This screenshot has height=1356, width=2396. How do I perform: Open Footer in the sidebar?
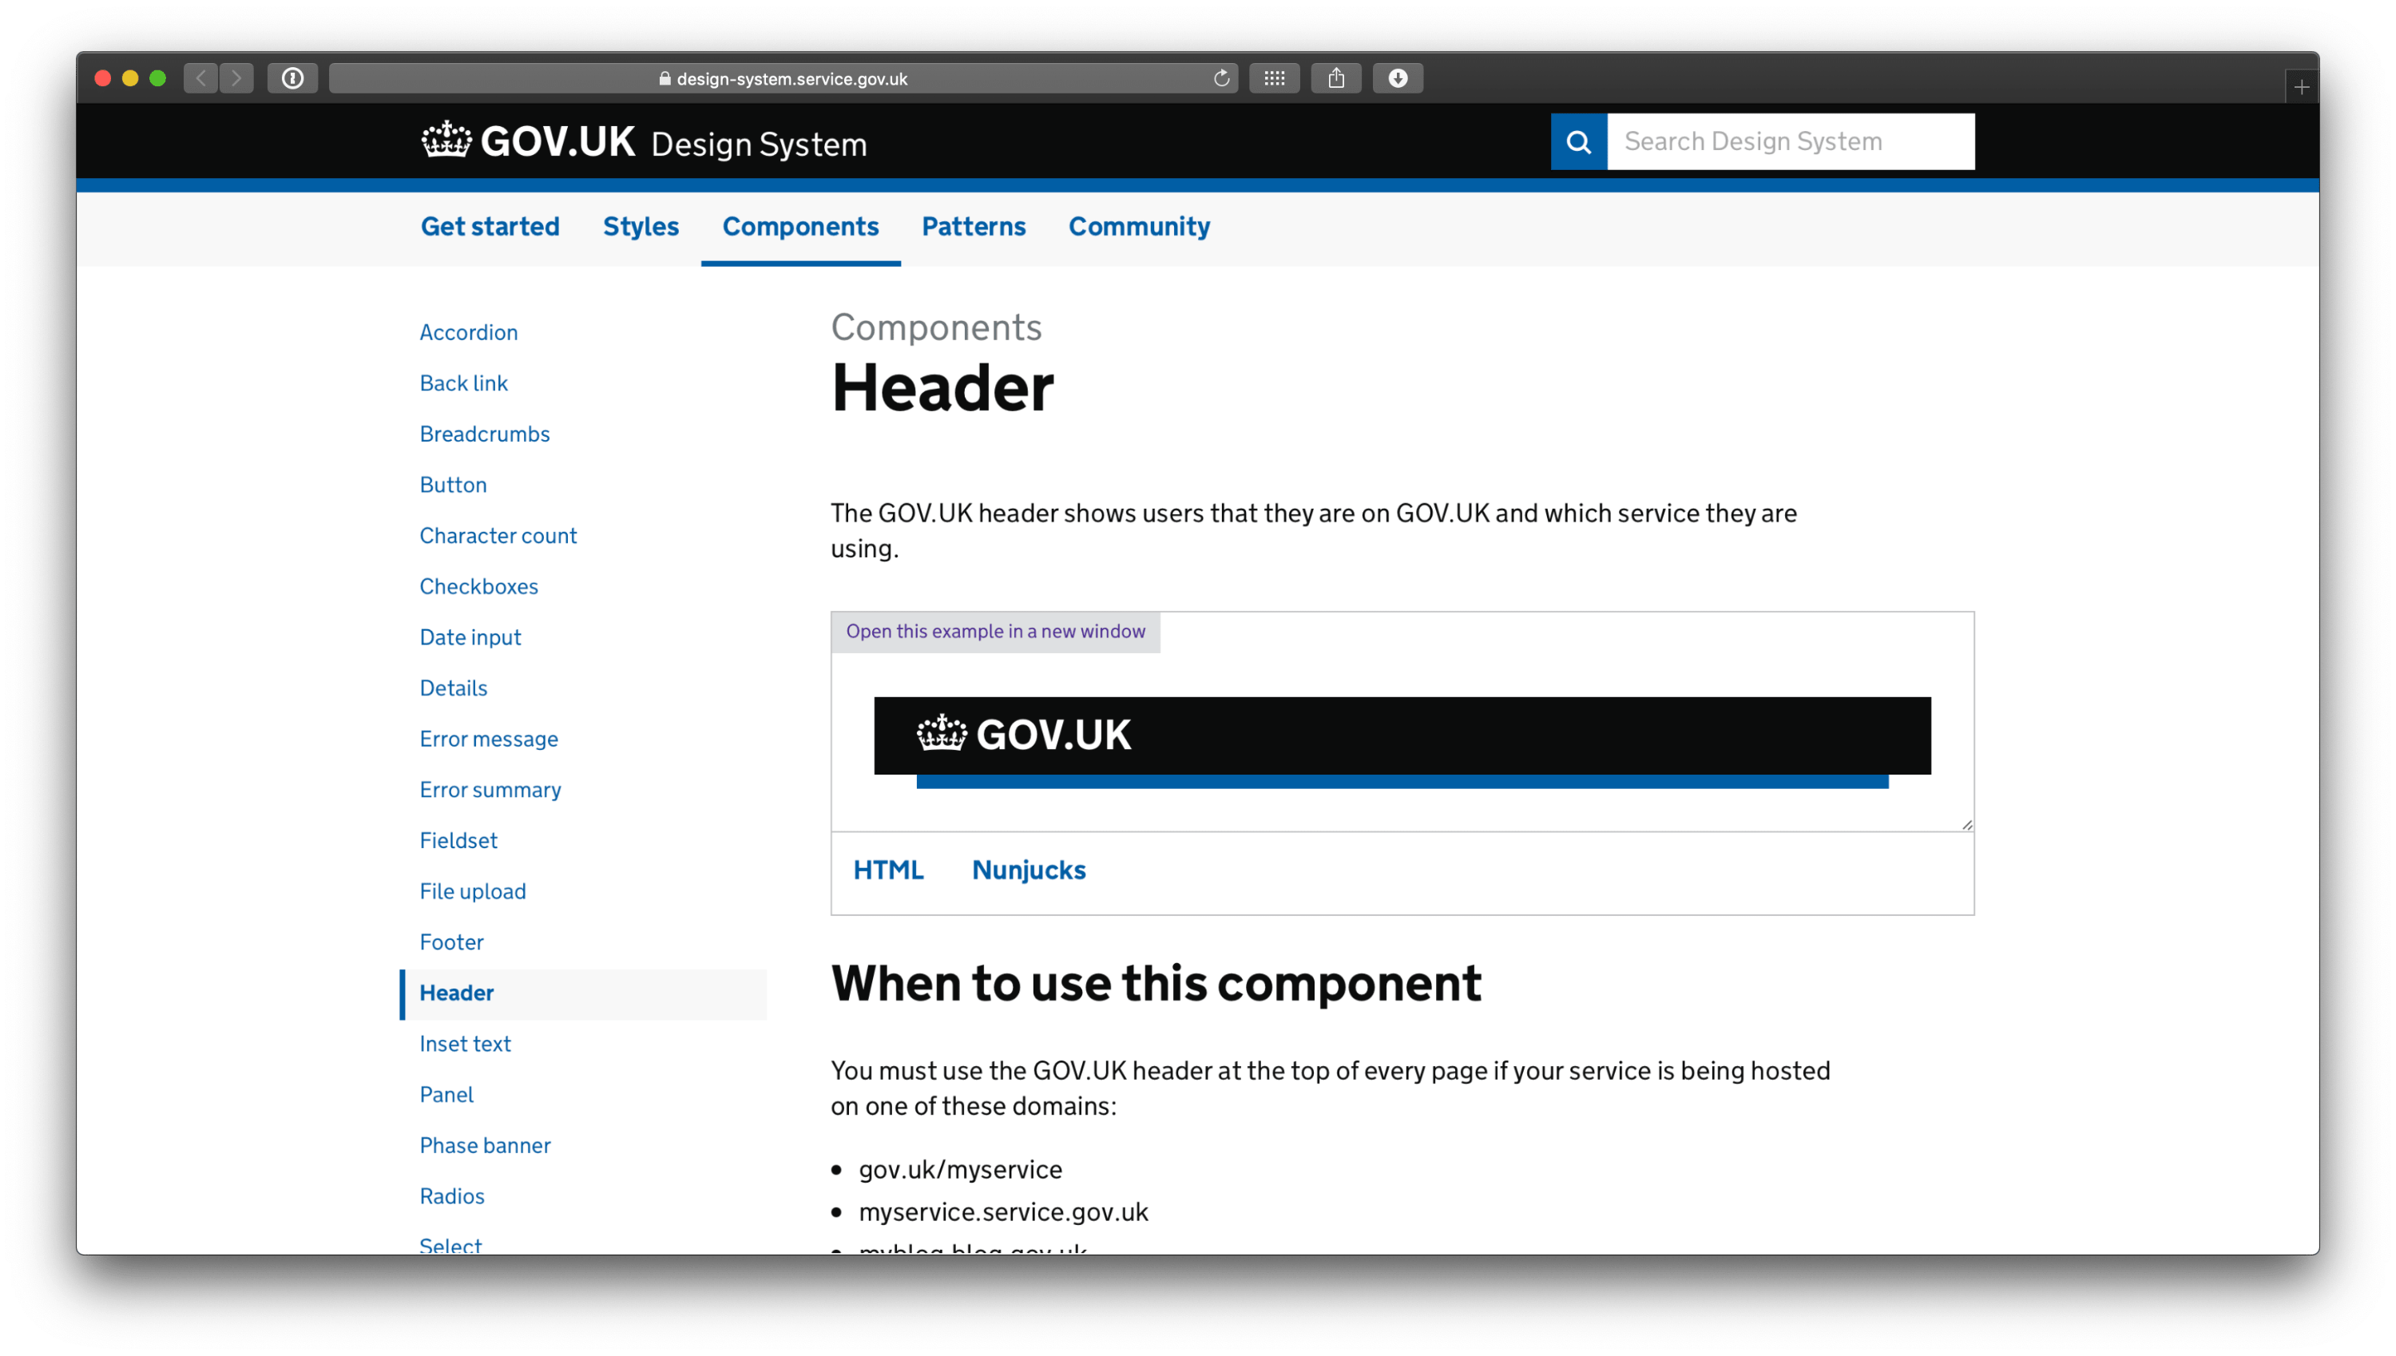[451, 942]
